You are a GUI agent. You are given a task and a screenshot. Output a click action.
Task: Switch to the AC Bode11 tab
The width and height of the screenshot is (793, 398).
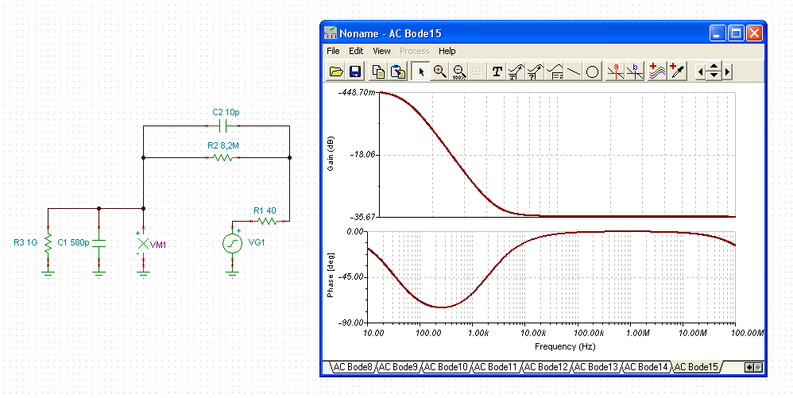[x=496, y=367]
